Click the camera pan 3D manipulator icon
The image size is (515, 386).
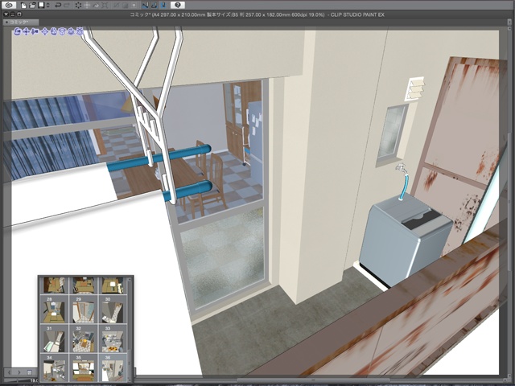(26, 31)
